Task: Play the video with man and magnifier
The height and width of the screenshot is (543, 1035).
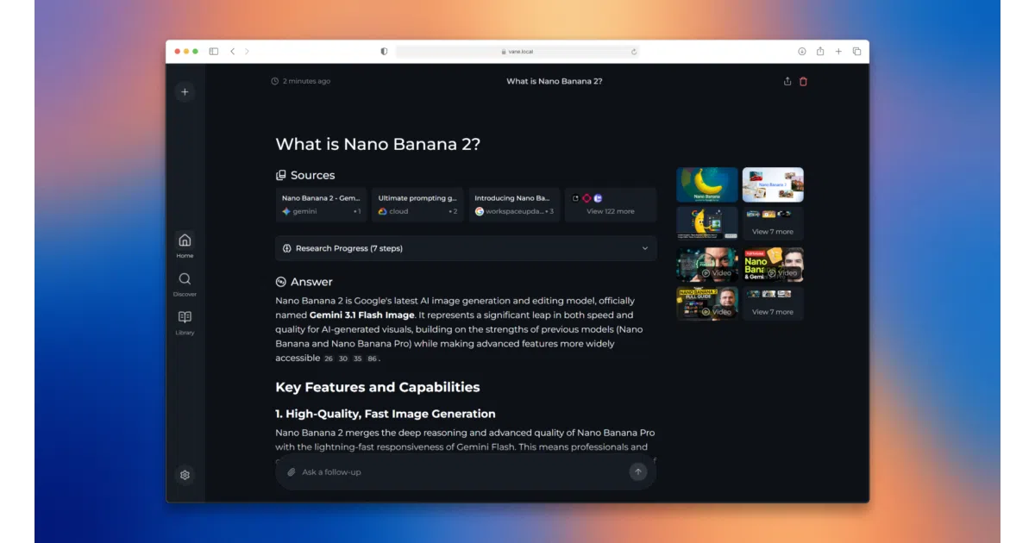Action: pyautogui.click(x=707, y=265)
